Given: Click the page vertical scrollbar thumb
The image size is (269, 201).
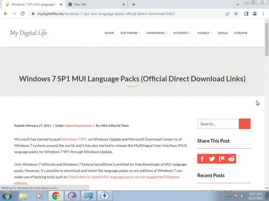Looking at the screenshot, I should [267, 39].
